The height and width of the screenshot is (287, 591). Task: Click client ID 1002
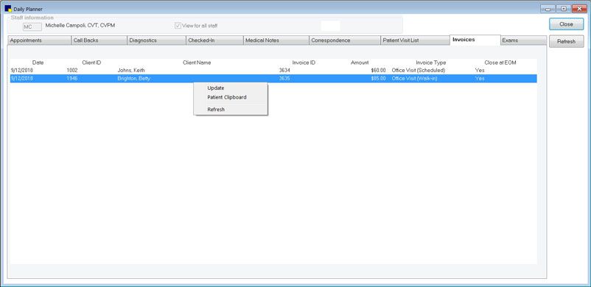point(72,71)
